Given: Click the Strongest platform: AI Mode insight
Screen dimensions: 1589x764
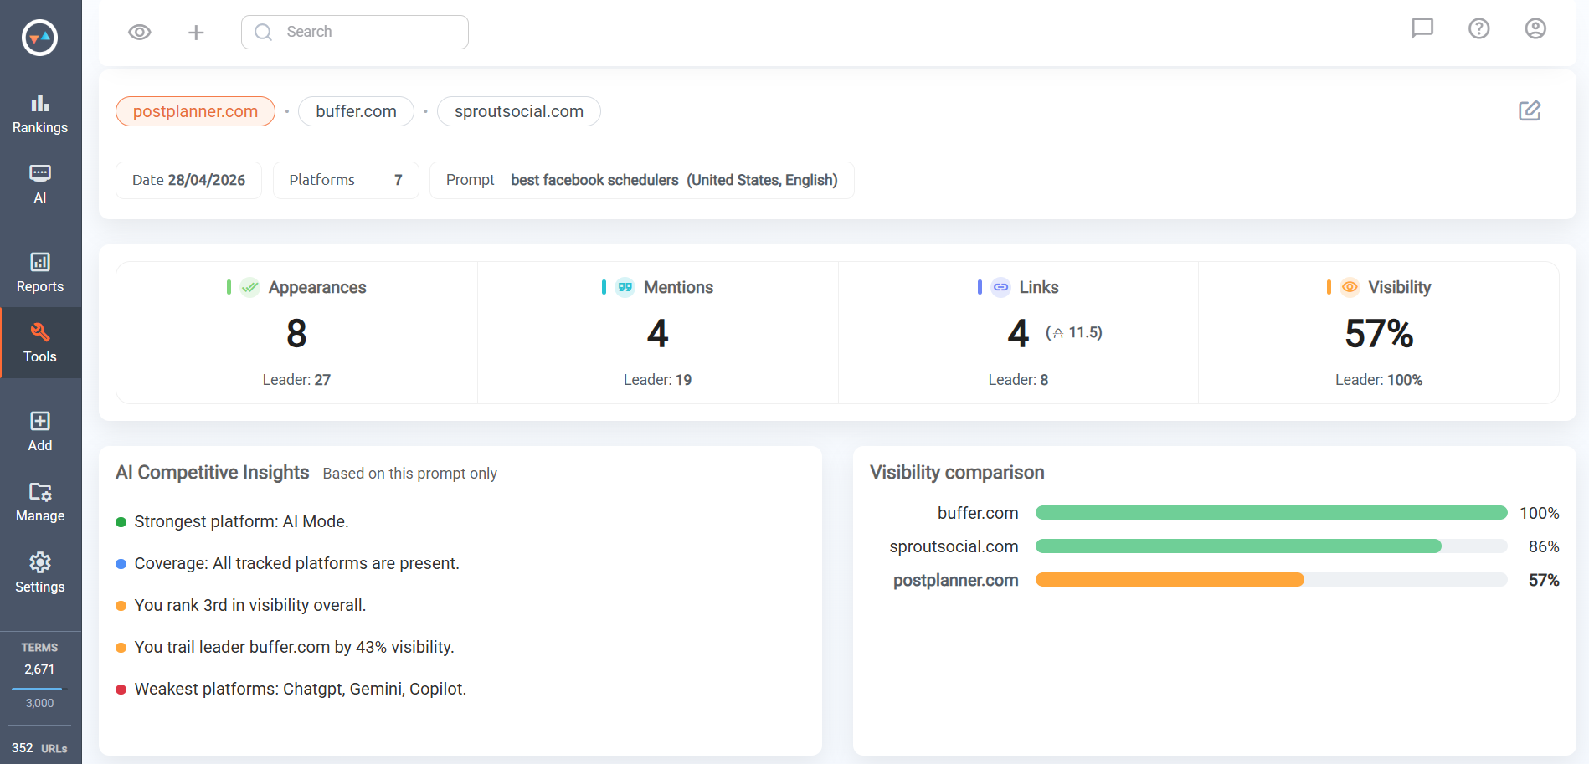Looking at the screenshot, I should [x=241, y=521].
